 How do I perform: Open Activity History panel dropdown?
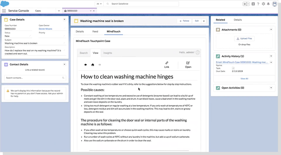(271, 56)
